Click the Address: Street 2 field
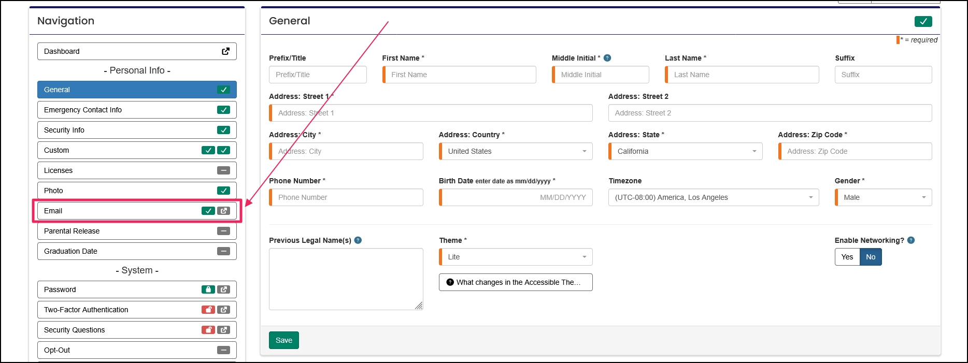This screenshot has width=968, height=363. coord(770,113)
